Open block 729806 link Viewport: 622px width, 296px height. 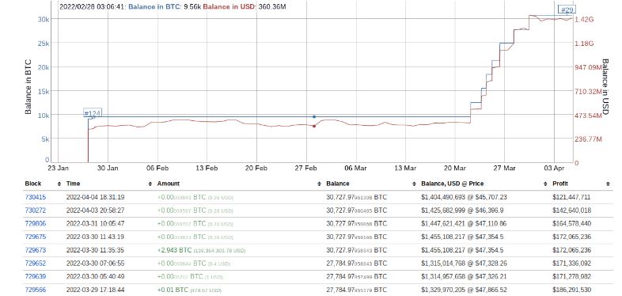[x=36, y=223]
